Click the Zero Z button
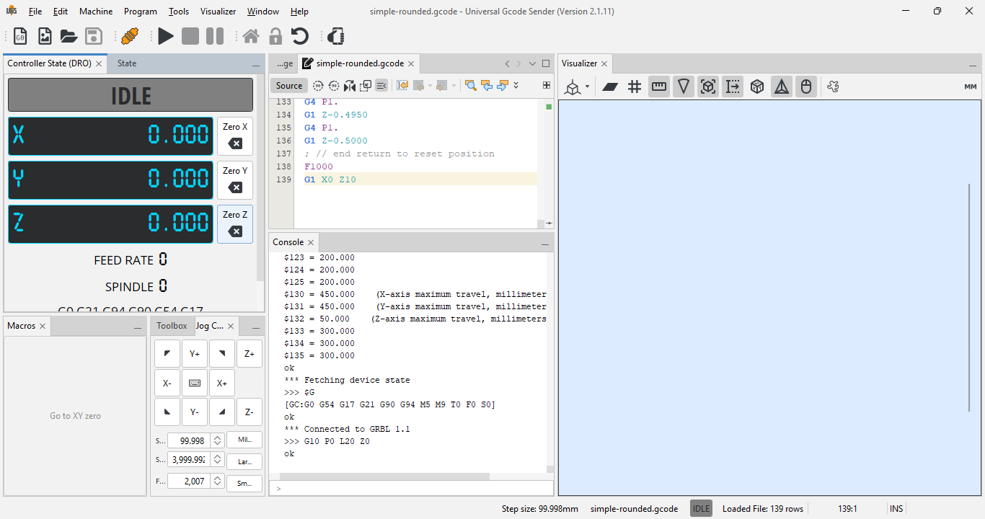Viewport: 985px width, 519px height. [x=235, y=224]
